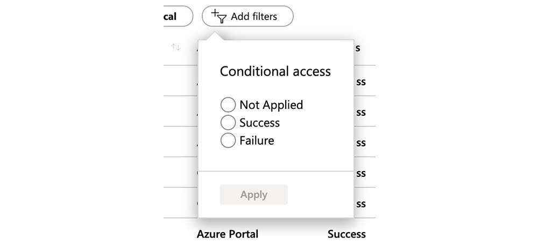Click the Conditional access heading
538x245 pixels.
[275, 71]
